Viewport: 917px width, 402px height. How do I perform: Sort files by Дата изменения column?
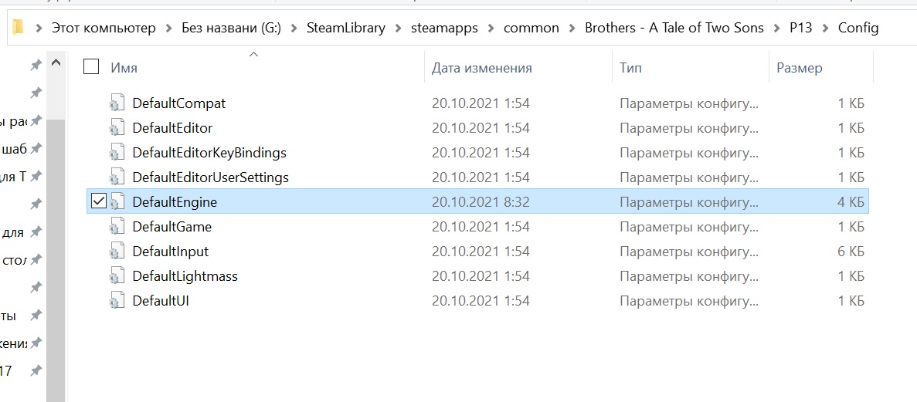point(482,68)
